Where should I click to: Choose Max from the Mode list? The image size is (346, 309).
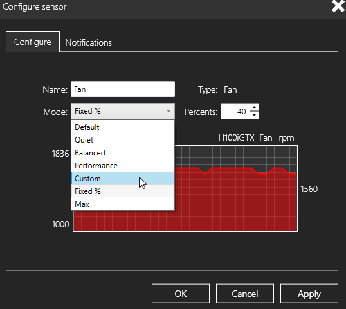(x=123, y=204)
